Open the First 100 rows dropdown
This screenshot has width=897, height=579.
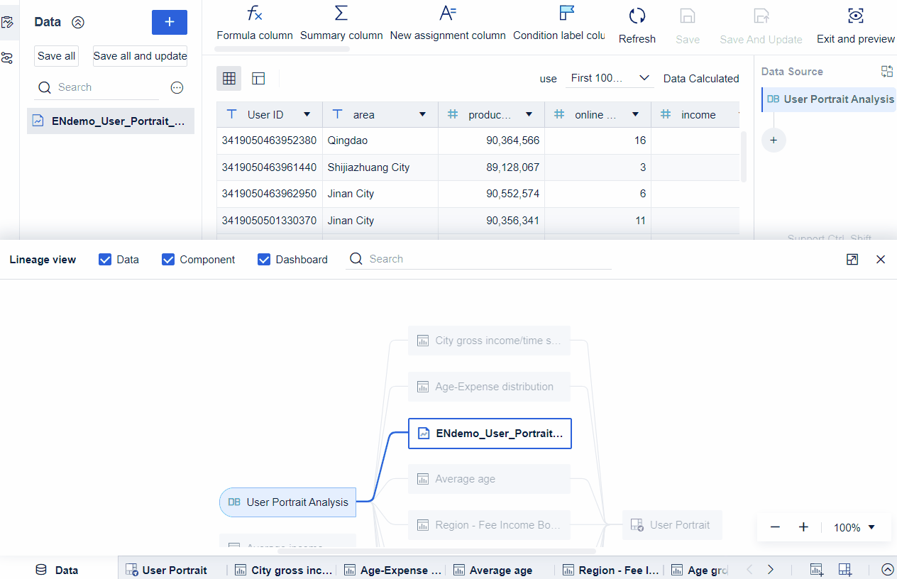click(609, 78)
